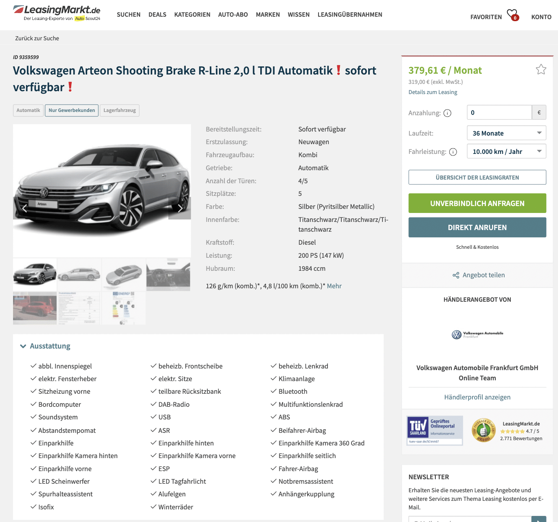Open the AUTO-ABO menu

click(233, 15)
